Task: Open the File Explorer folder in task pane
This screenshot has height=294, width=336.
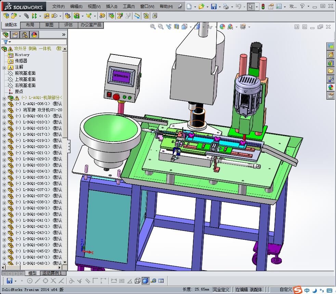Action: [331, 71]
